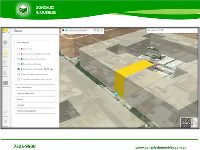200x150 pixels.
Task: Enable Áreas Especiales Individualizadas checkbox
Action: point(18,74)
